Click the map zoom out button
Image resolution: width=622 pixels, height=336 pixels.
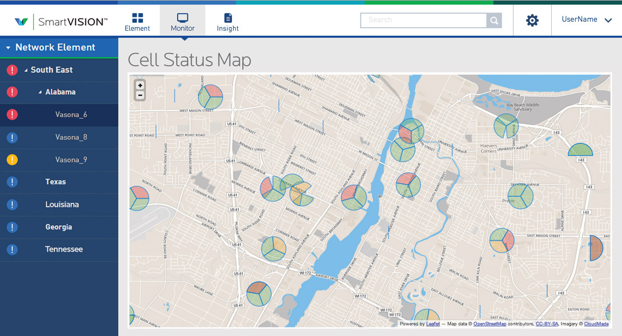(x=140, y=95)
